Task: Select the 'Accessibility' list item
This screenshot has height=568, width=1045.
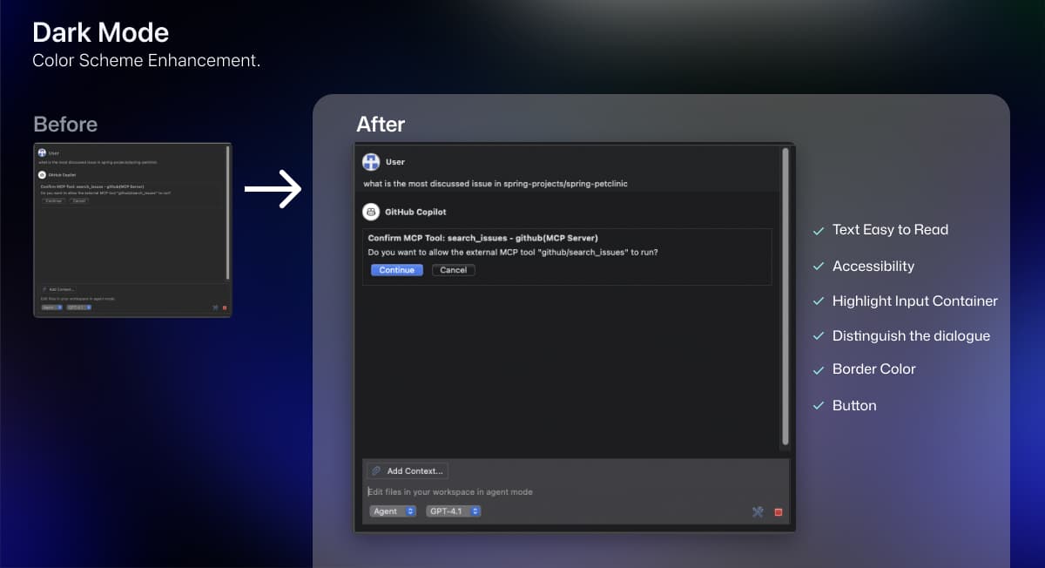Action: (x=873, y=267)
